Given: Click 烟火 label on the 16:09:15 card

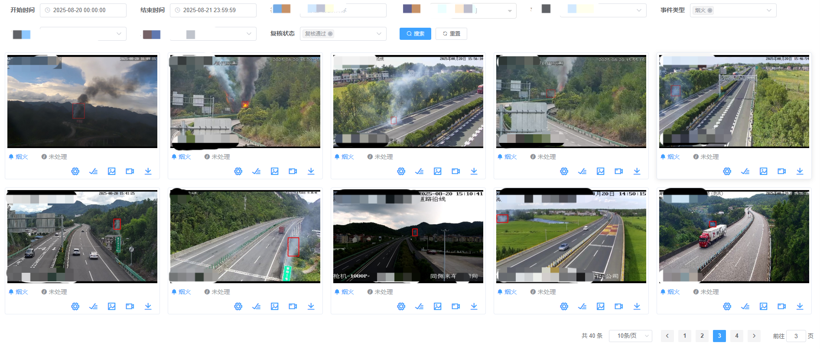Looking at the screenshot, I should pos(22,157).
